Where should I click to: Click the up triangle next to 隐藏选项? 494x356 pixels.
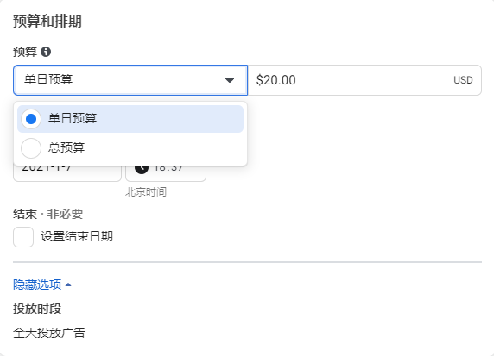(x=68, y=284)
